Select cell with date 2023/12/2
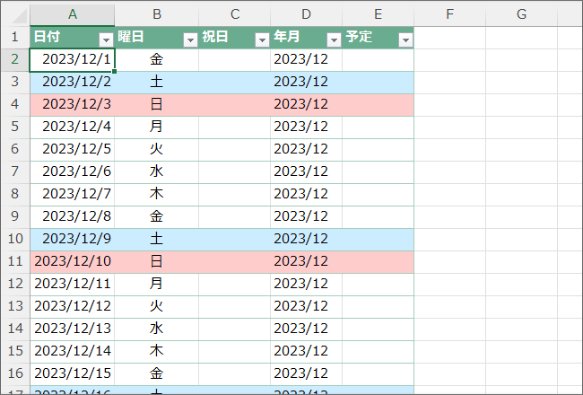This screenshot has width=583, height=395. point(72,82)
